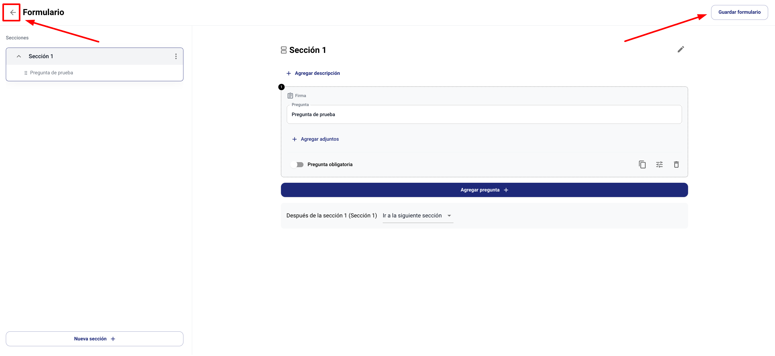Click the Agregar descripción link
The width and height of the screenshot is (775, 356).
click(317, 73)
